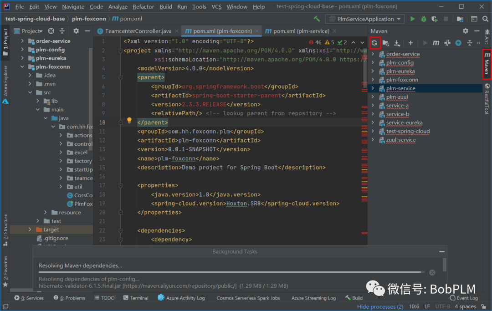Image resolution: width=492 pixels, height=311 pixels.
Task: Click the Download Sources icon in Maven toolbar
Action: click(x=397, y=43)
